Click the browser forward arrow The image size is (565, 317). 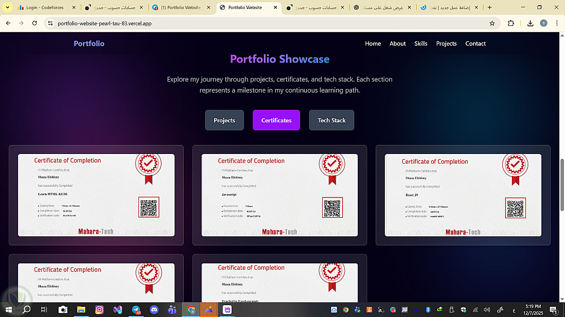[21, 23]
